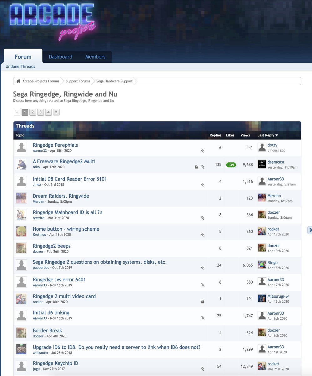The height and width of the screenshot is (376, 312).
Task: Click doozer's avatar beside Ringedge2 beeps
Action: click(x=21, y=248)
